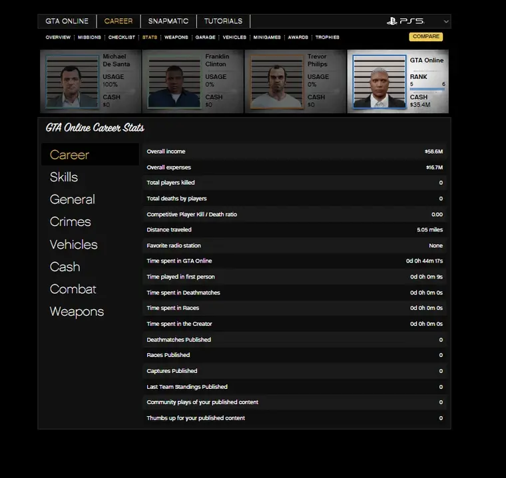Click the GTA Online rank progress bar
This screenshot has width=506, height=478.
pyautogui.click(x=427, y=89)
